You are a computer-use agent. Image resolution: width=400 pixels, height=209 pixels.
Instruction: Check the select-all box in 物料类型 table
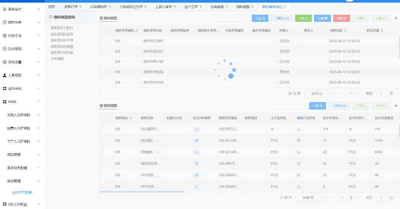pyautogui.click(x=103, y=30)
